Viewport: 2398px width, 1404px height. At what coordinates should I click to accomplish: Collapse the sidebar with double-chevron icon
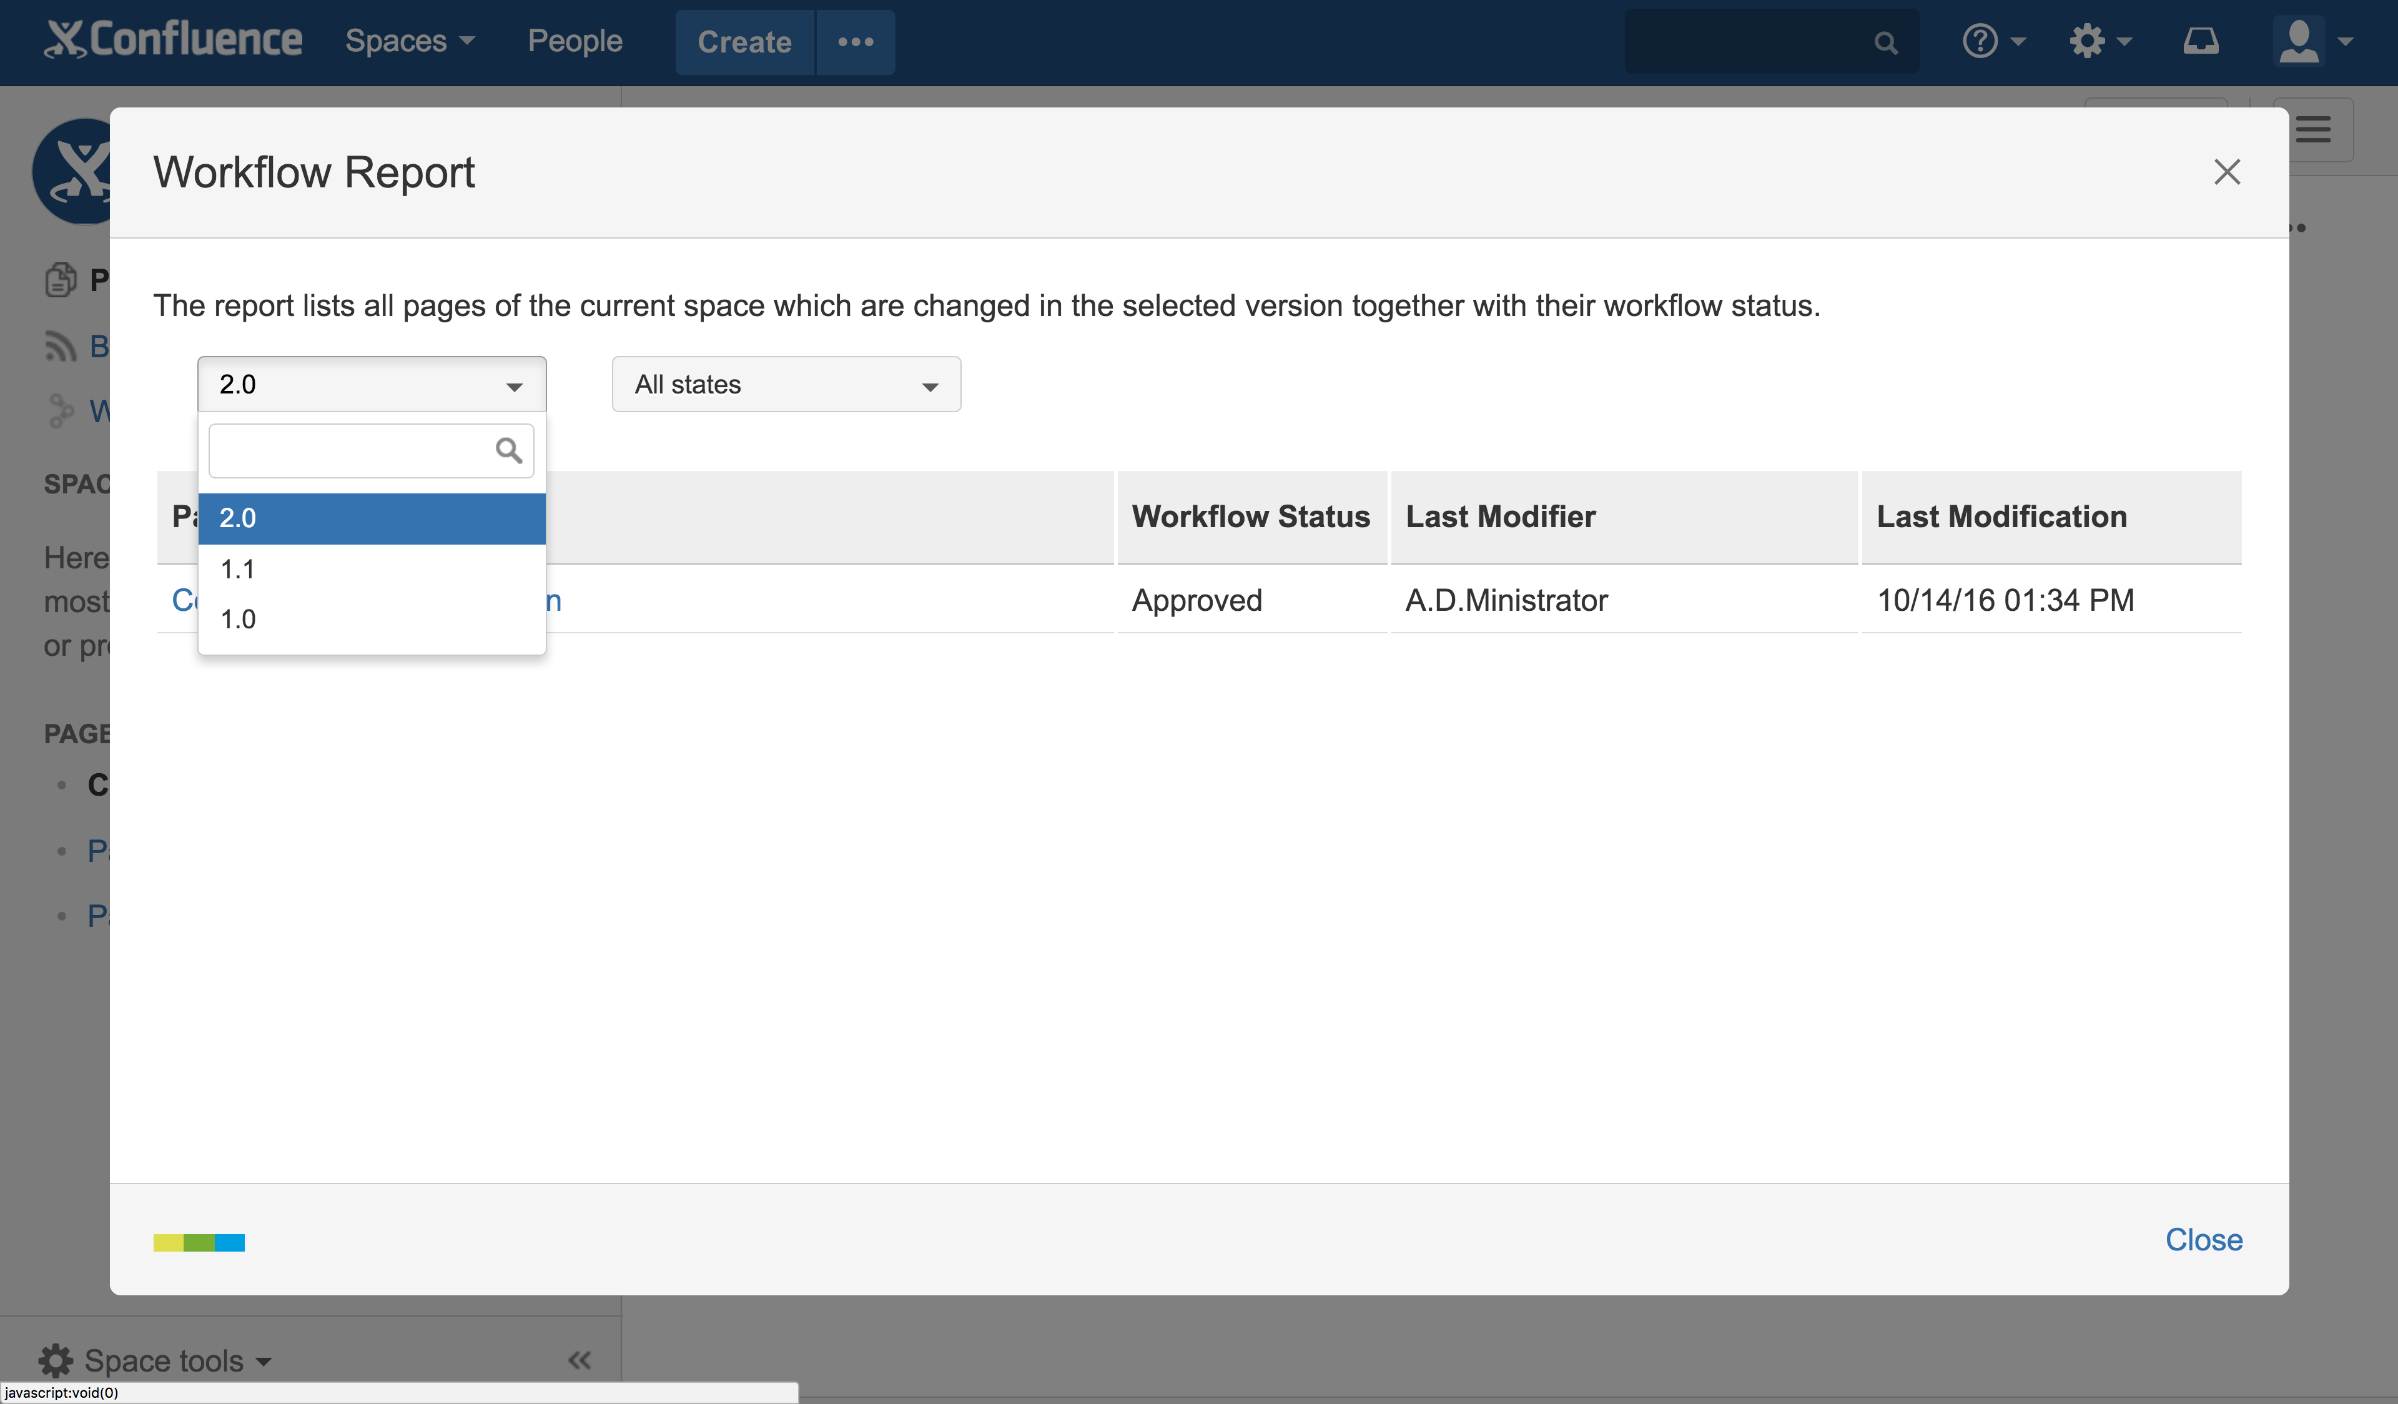coord(578,1360)
